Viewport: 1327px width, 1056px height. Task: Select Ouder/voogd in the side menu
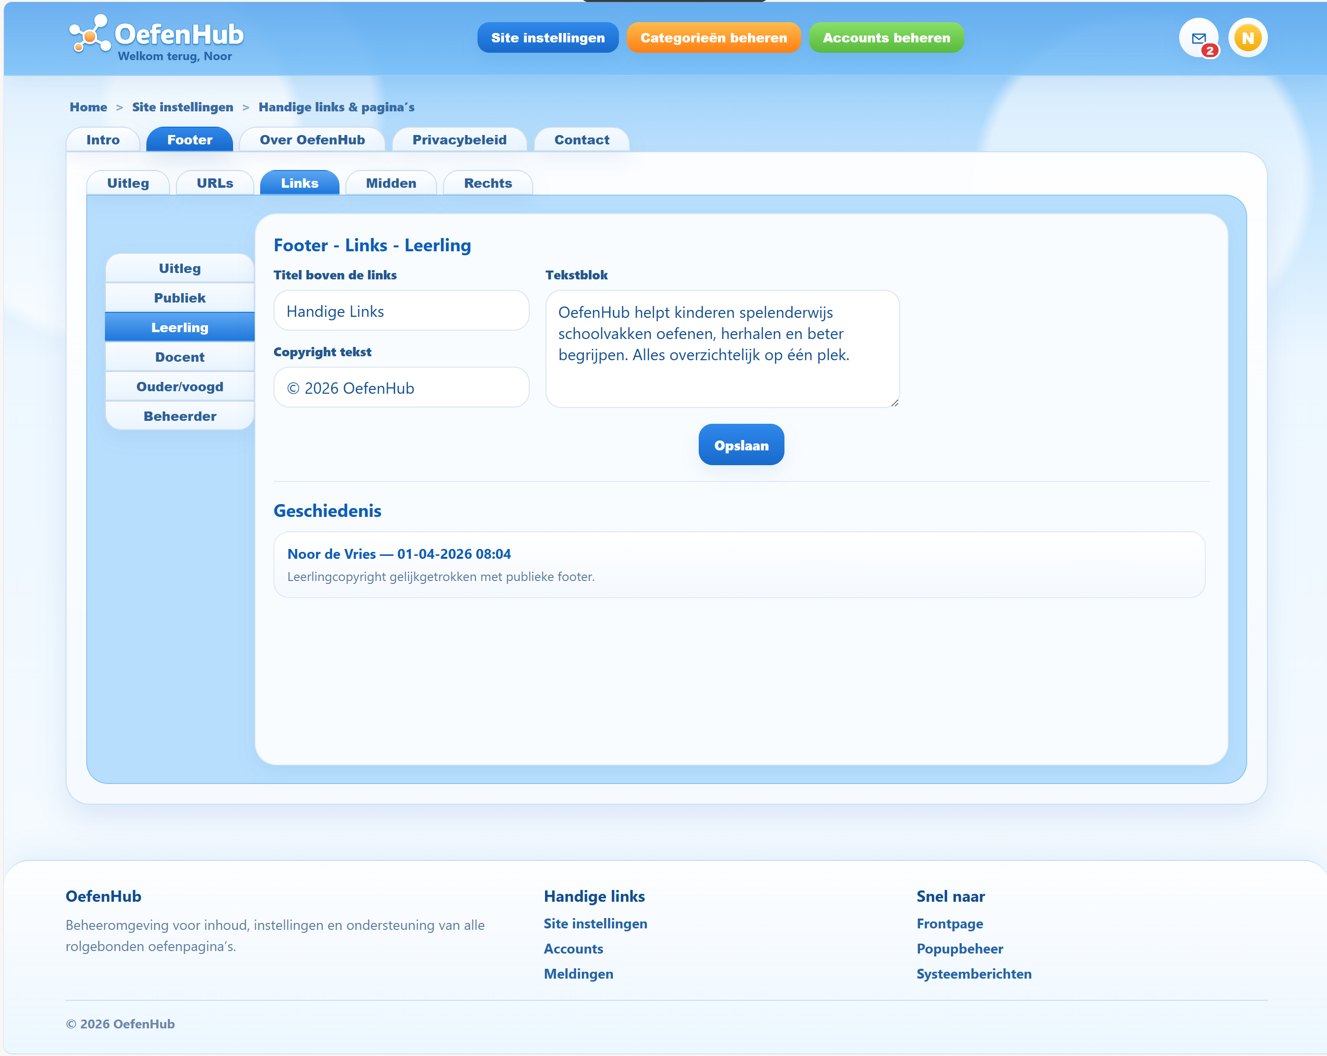(x=180, y=386)
